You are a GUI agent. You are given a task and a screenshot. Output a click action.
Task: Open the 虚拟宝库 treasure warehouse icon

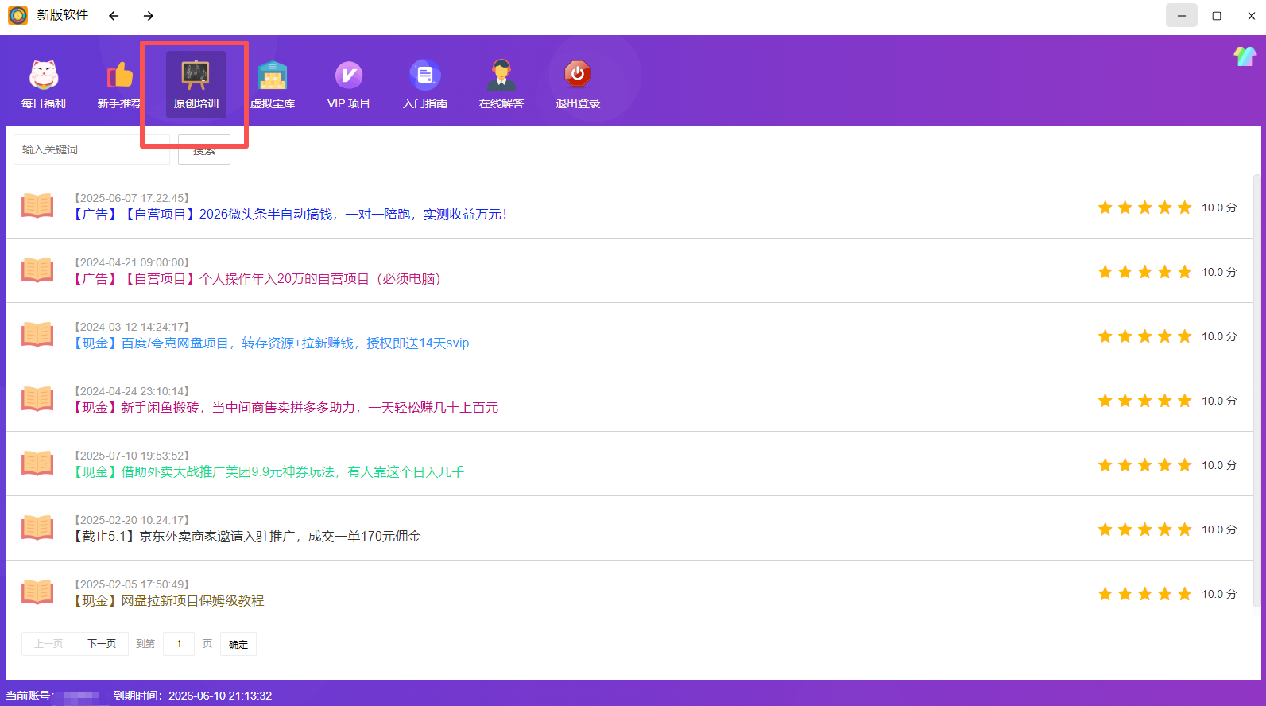273,76
